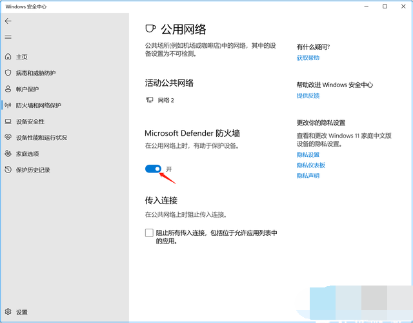
Task: Turn off Microsoft Defender firewall toggle
Action: coord(153,169)
